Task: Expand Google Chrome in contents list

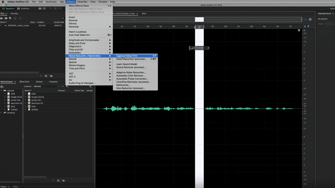Action: [26, 97]
